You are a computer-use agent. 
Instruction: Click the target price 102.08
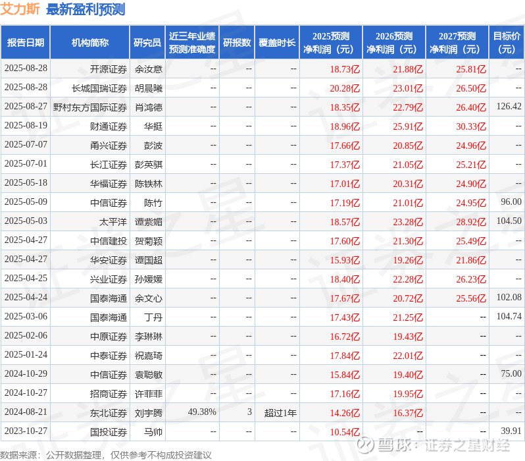tap(509, 298)
